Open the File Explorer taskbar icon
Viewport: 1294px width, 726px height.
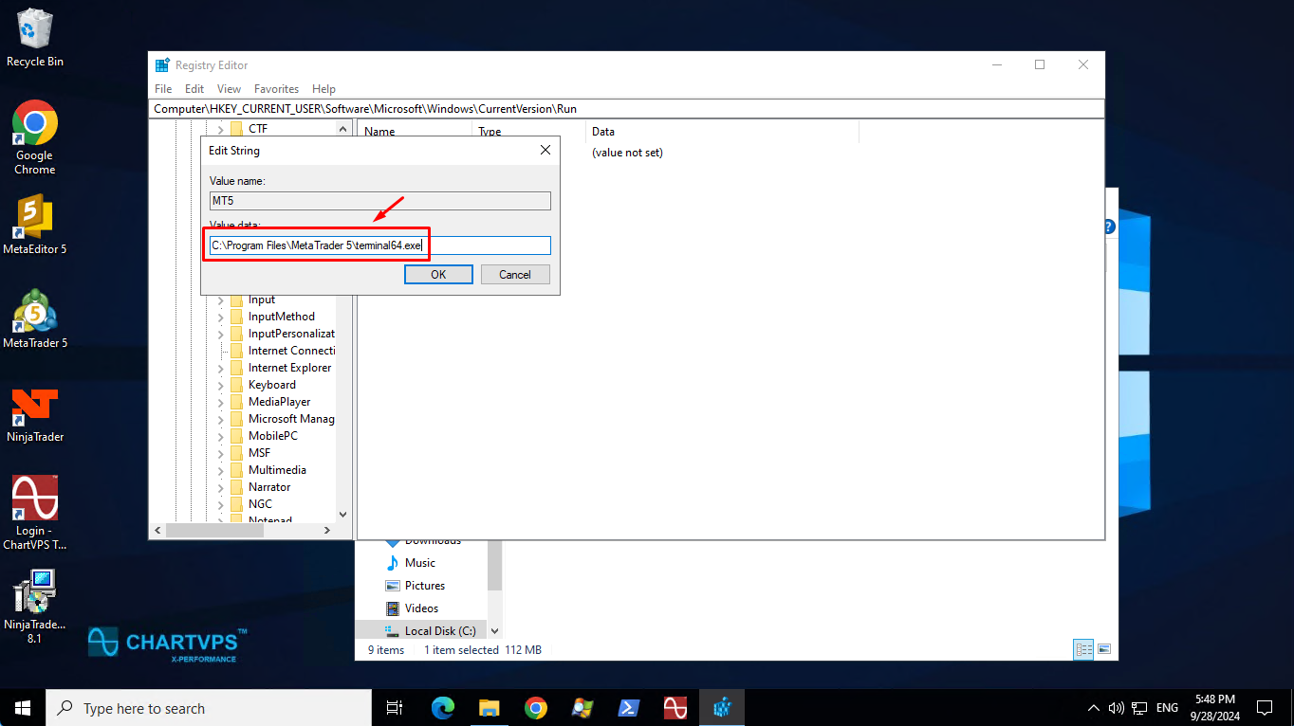(x=489, y=708)
